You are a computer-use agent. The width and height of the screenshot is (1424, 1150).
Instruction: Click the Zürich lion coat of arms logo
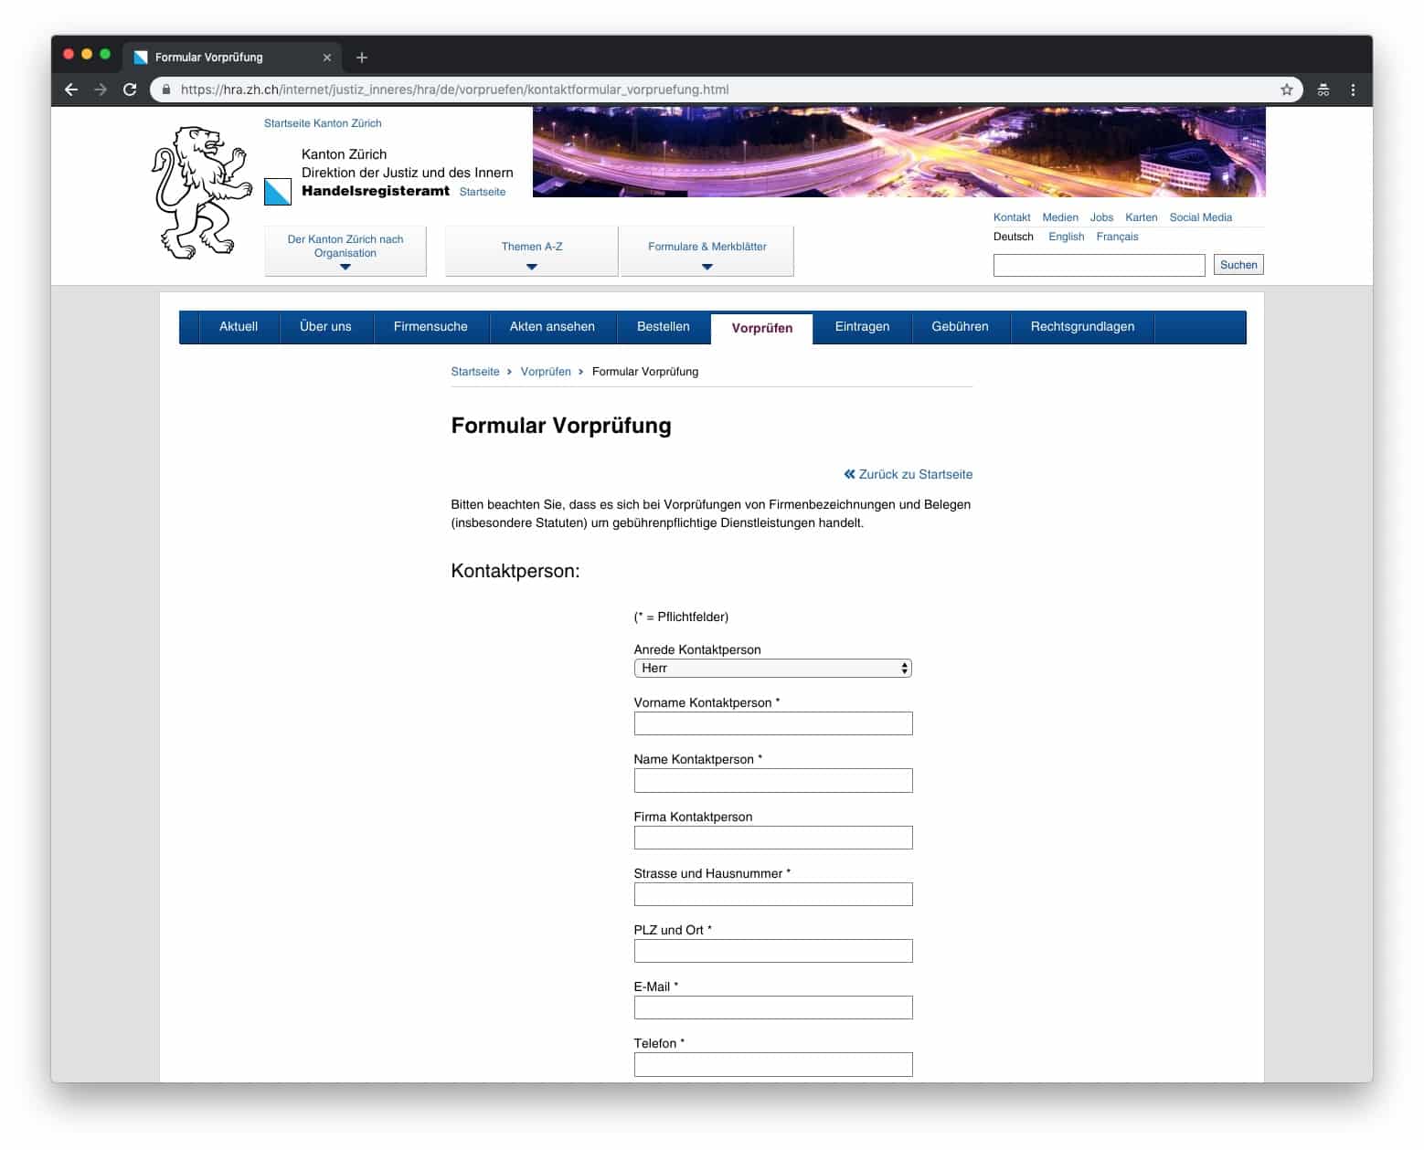200,193
